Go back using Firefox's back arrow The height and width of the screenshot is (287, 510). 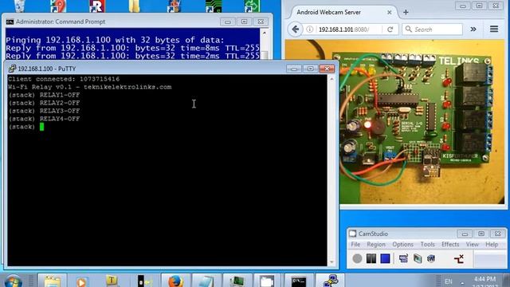click(296, 29)
